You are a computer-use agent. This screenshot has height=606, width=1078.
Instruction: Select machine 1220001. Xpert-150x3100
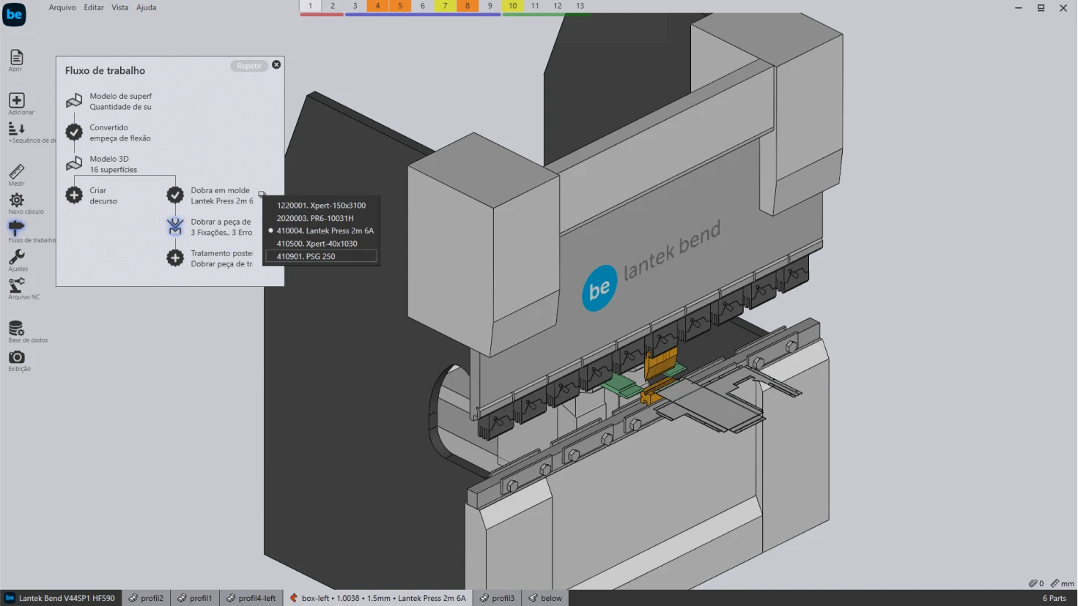(321, 206)
